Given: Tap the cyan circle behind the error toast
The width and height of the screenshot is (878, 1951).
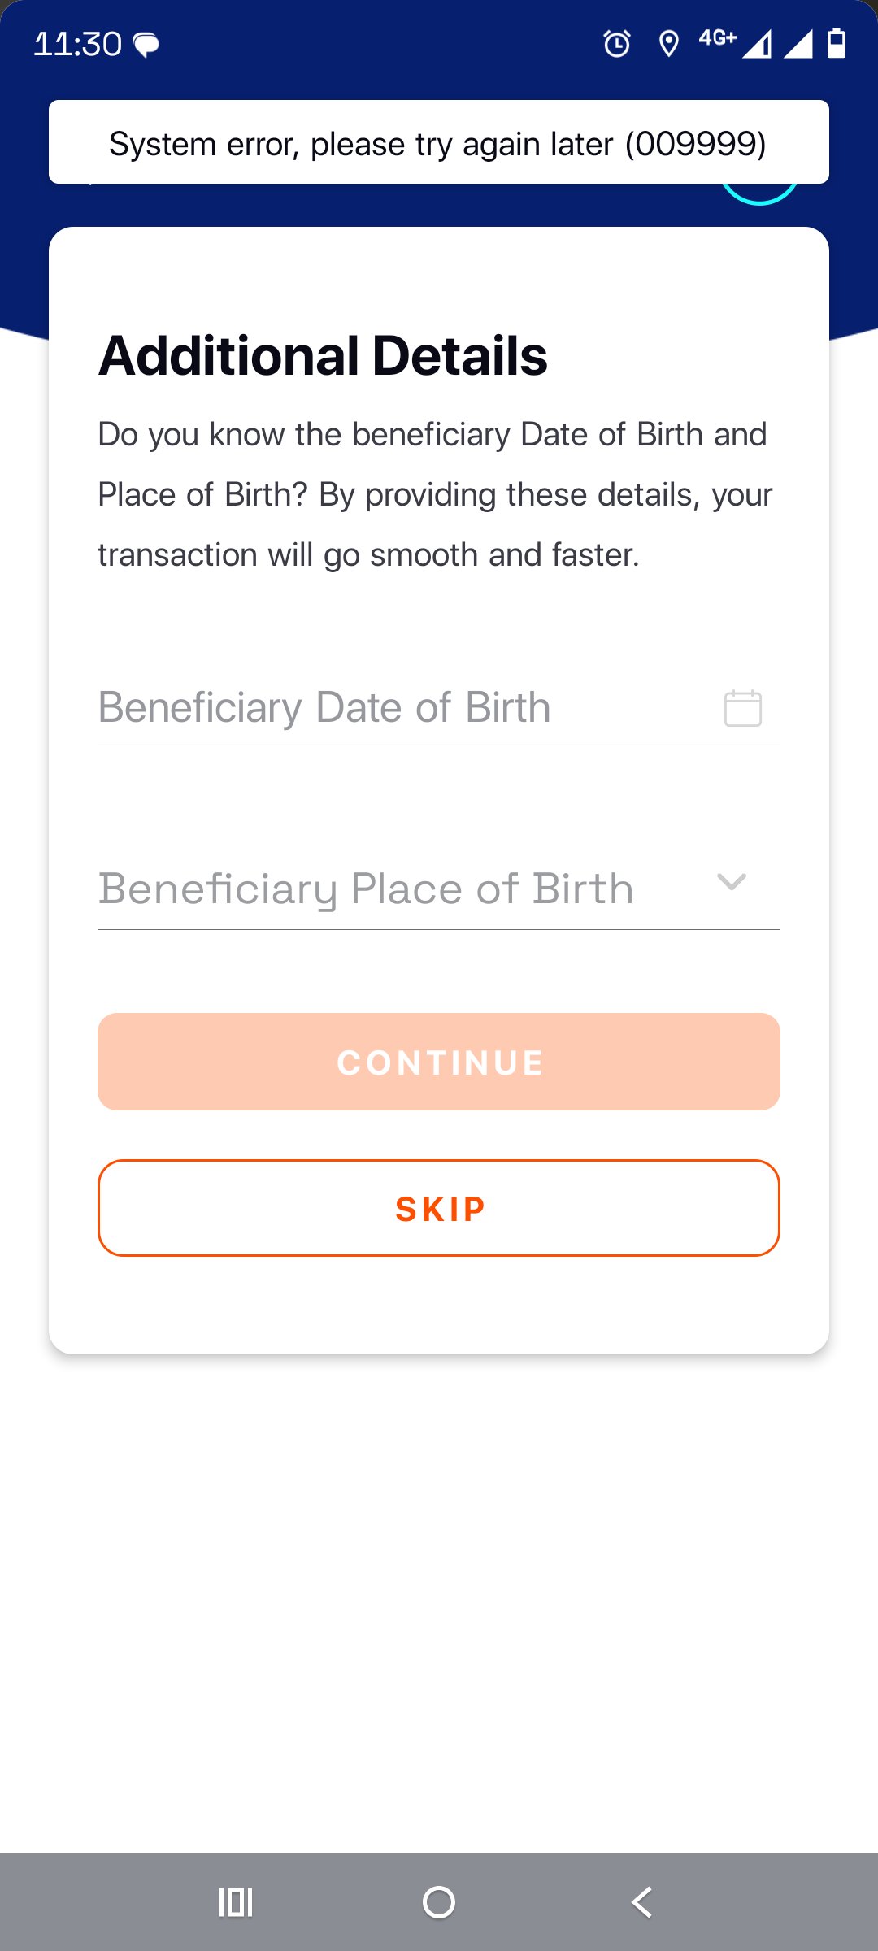Looking at the screenshot, I should pos(760,195).
